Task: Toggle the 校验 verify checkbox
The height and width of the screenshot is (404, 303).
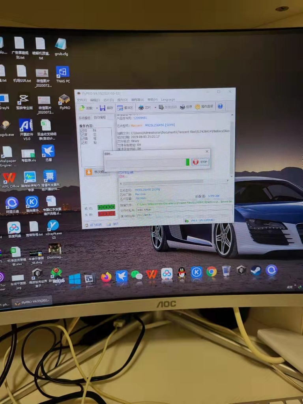Action: pyautogui.click(x=82, y=142)
